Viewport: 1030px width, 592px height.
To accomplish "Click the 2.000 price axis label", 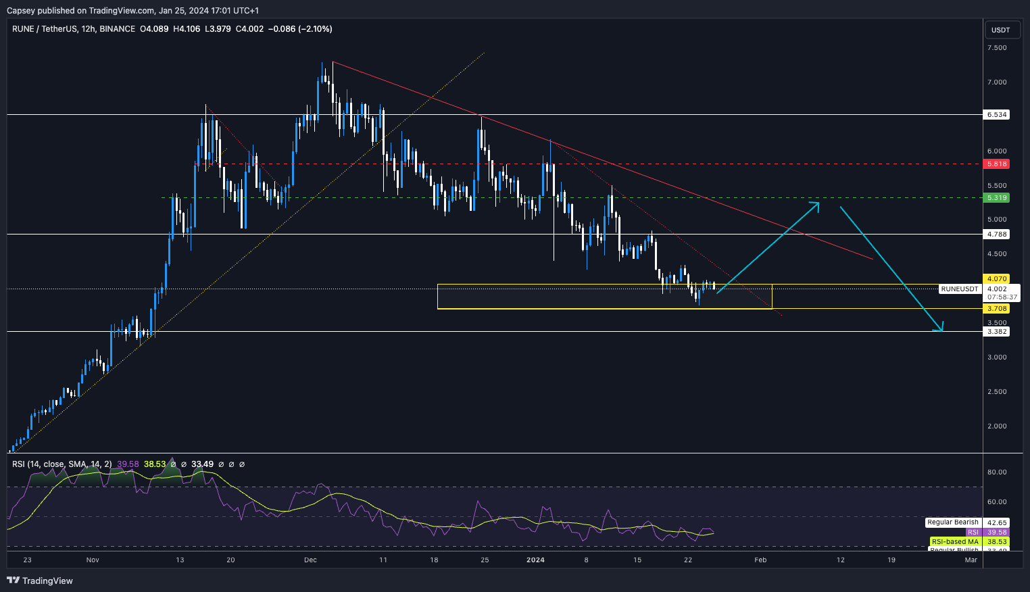I will 997,426.
